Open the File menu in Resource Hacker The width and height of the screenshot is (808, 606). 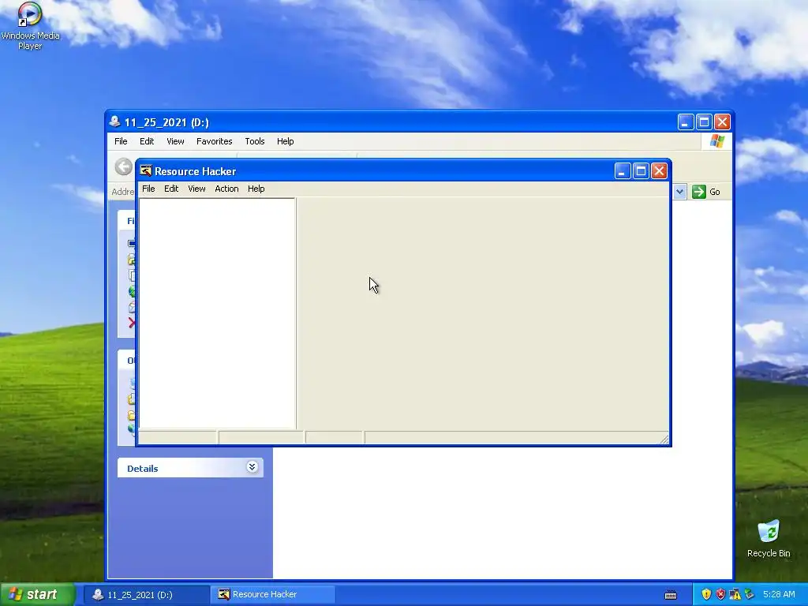148,189
